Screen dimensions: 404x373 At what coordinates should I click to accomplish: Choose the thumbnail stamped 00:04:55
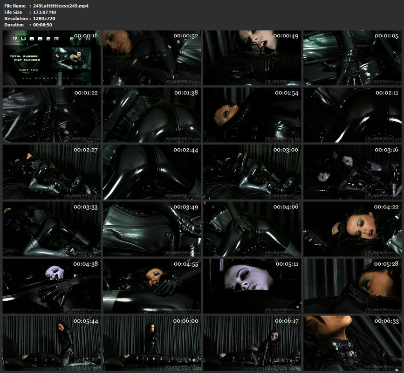coord(152,286)
